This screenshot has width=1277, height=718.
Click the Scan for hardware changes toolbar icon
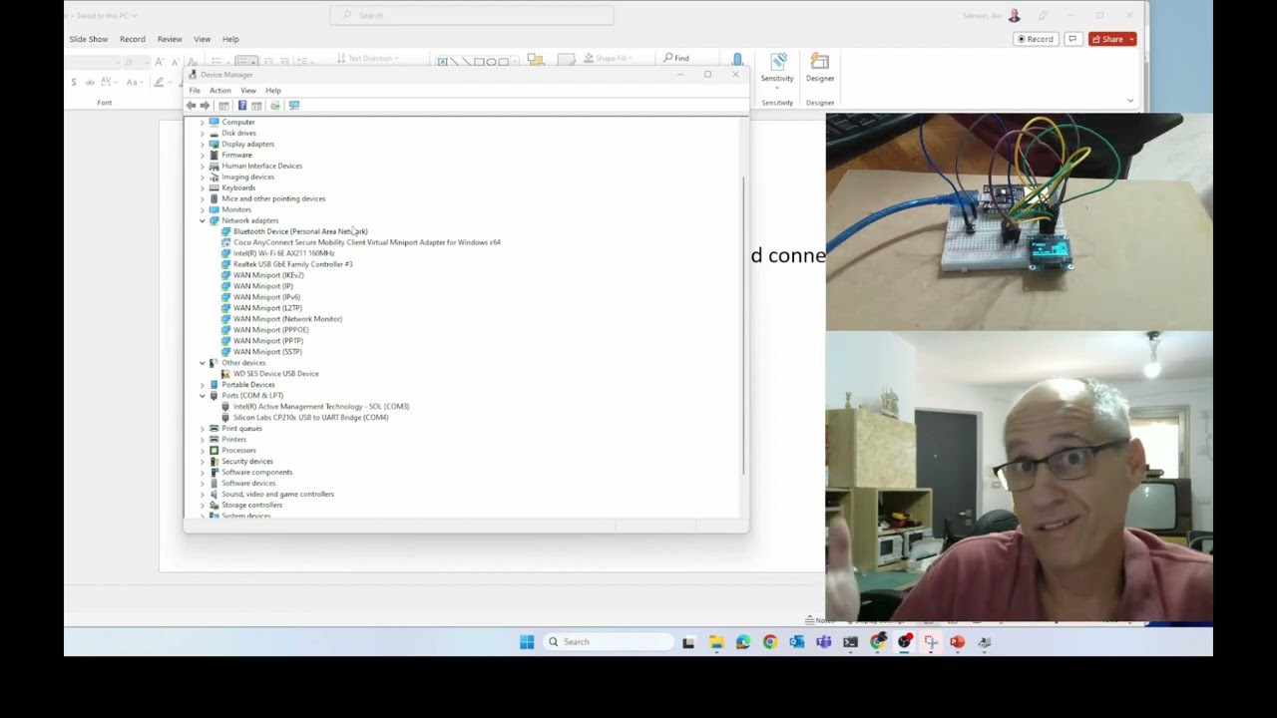pos(294,106)
